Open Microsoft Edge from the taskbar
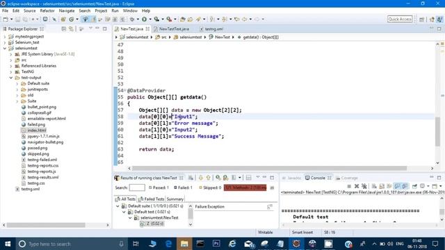The height and width of the screenshot is (250, 445). (x=168, y=244)
